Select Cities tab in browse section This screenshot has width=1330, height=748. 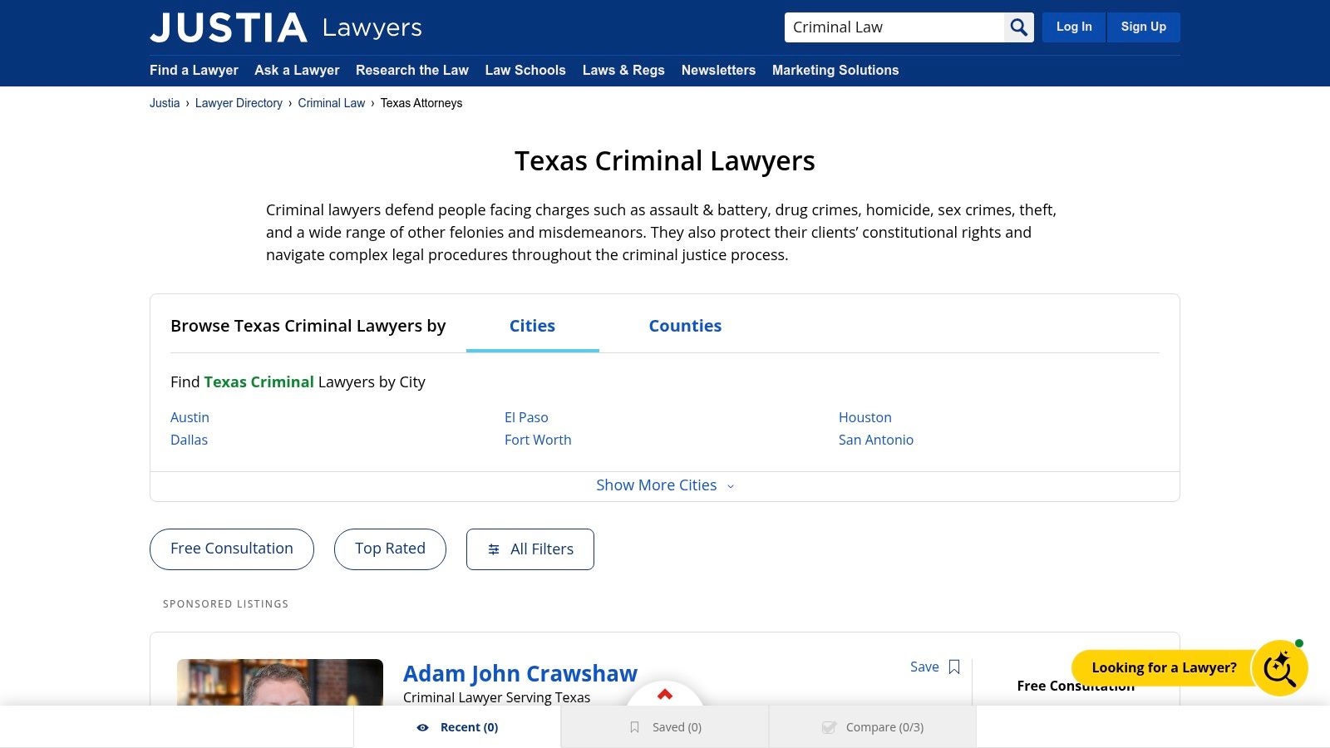pos(532,326)
